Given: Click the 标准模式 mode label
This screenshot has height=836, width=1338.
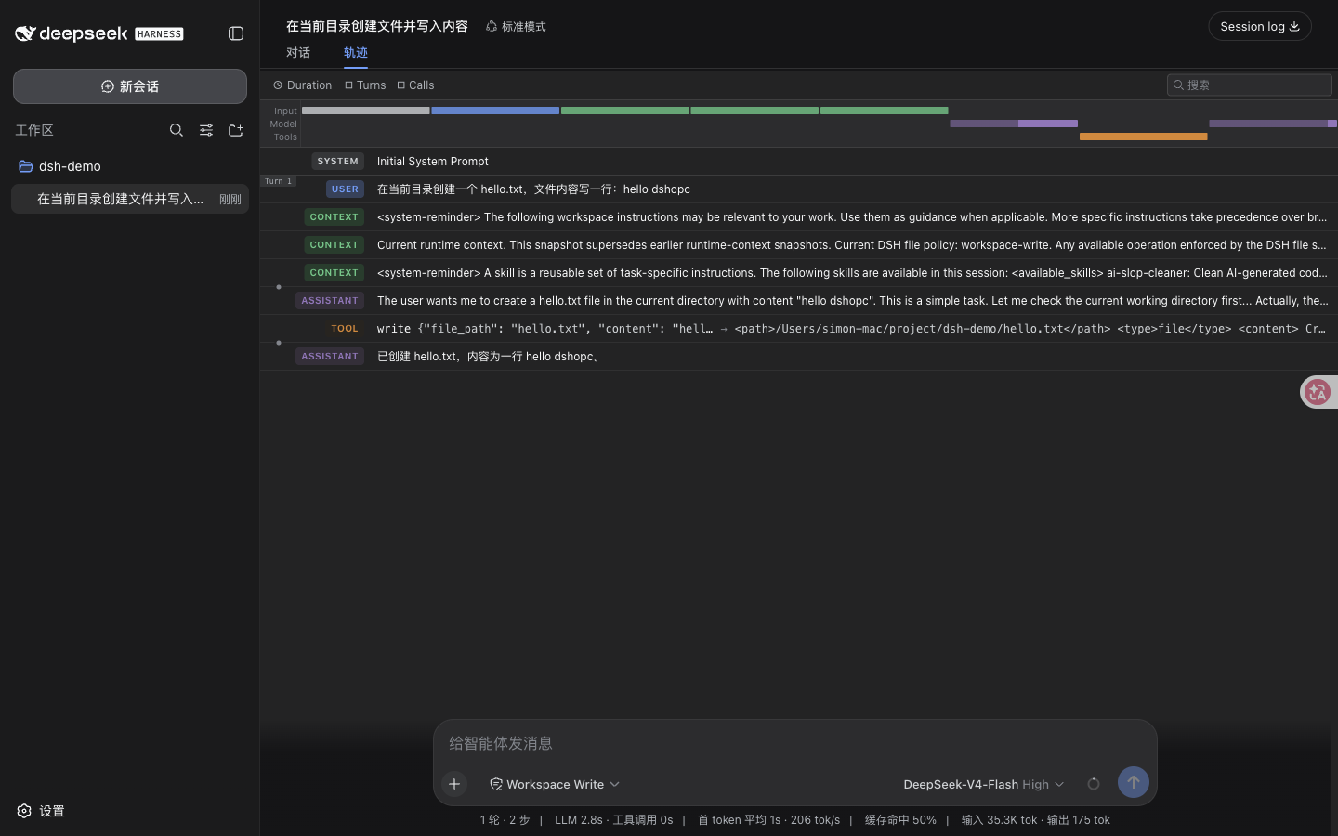Looking at the screenshot, I should [523, 26].
